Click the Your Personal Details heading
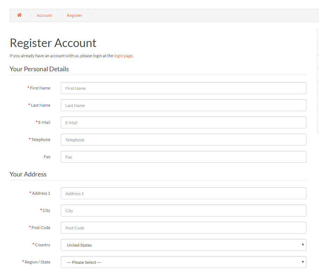This screenshot has height=275, width=319. coord(39,69)
